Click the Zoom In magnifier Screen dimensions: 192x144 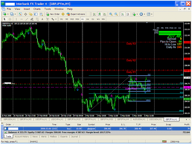(111, 14)
